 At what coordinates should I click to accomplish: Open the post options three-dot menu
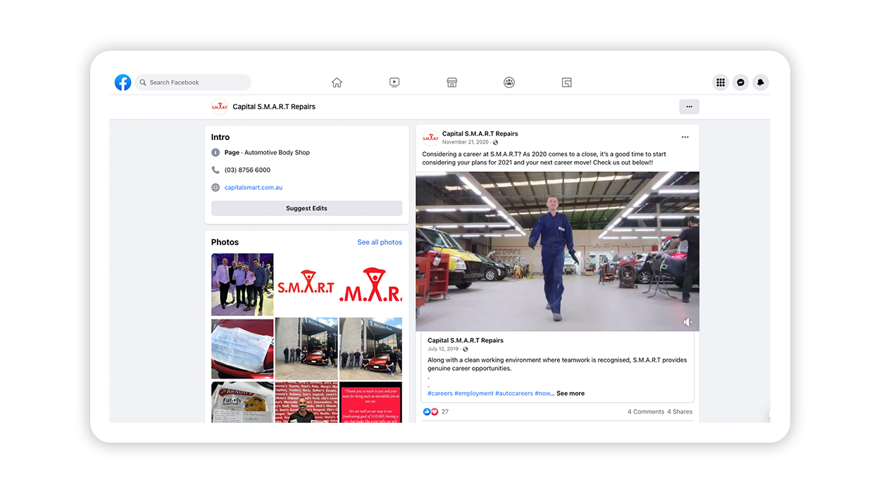click(x=685, y=137)
